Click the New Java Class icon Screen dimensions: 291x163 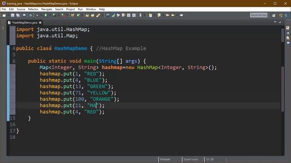(78, 15)
